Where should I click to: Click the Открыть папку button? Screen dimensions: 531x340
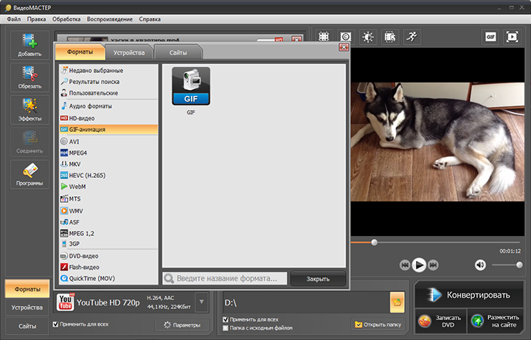(378, 325)
